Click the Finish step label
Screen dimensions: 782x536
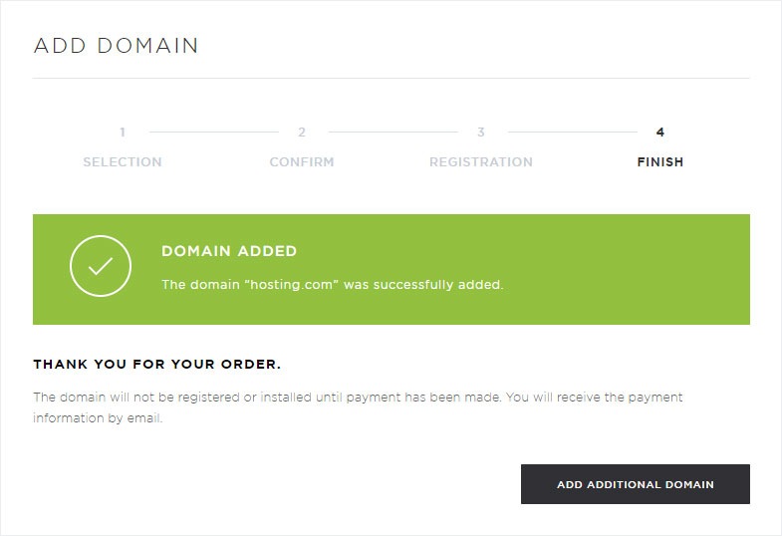point(660,162)
